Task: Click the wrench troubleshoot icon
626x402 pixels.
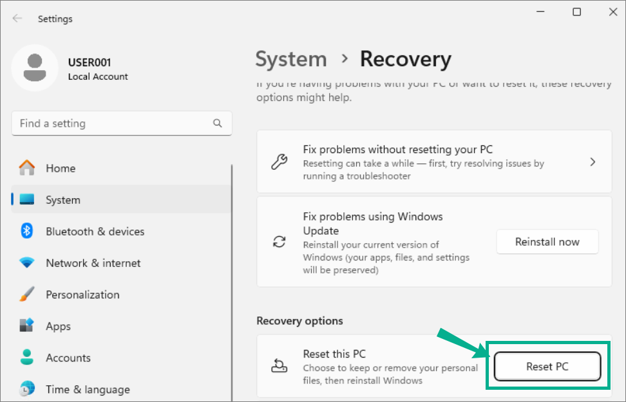Action: (279, 162)
